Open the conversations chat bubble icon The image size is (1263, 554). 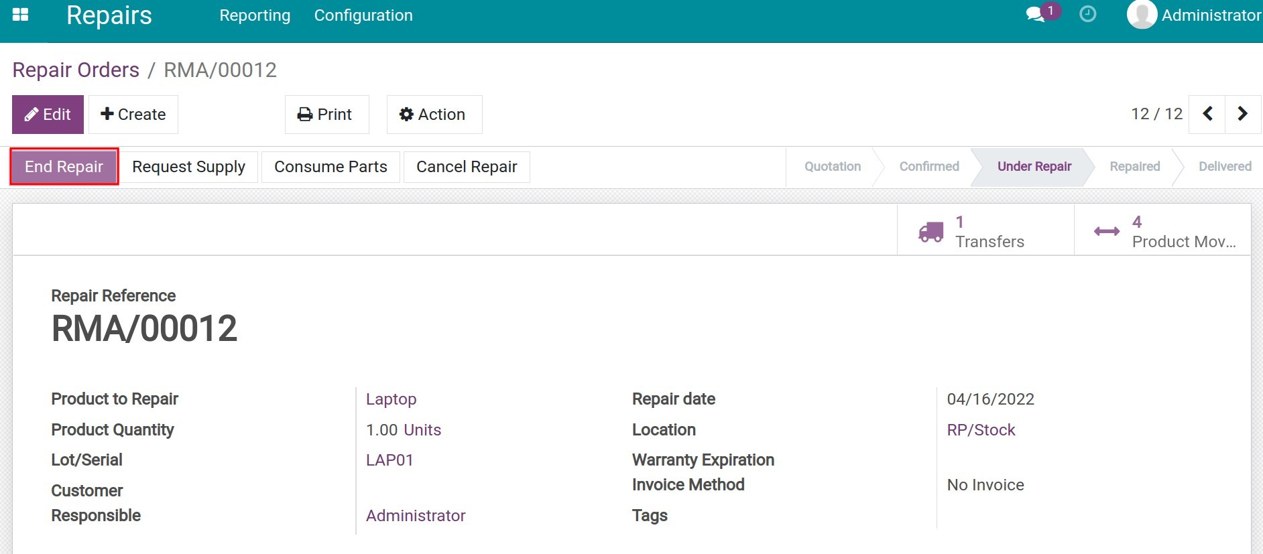coord(1036,15)
